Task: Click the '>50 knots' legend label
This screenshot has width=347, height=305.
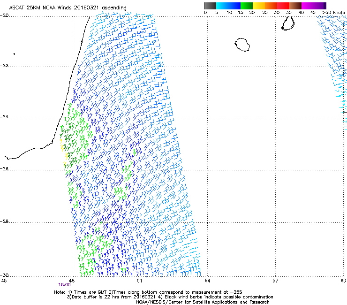Action: tap(333, 12)
